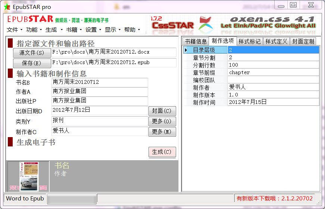Minimize the EpubSTAR pro window

tap(281, 5)
